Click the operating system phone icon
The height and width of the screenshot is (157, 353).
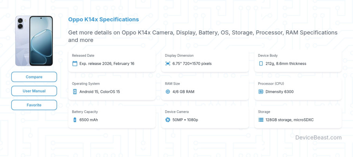click(75, 92)
